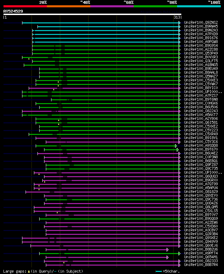Click the white query sequence bar
This screenshot has height=274, width=224.
pyautogui.click(x=92, y=14)
